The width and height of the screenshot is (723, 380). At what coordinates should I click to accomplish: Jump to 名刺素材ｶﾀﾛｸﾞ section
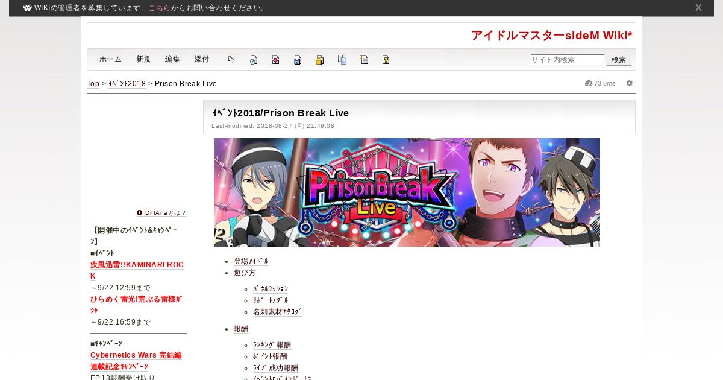pyautogui.click(x=278, y=312)
